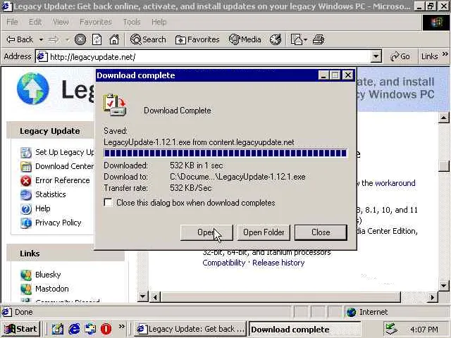Viewport: 451px width, 338px height.
Task: Click the Print toolbar icon
Action: 318,39
